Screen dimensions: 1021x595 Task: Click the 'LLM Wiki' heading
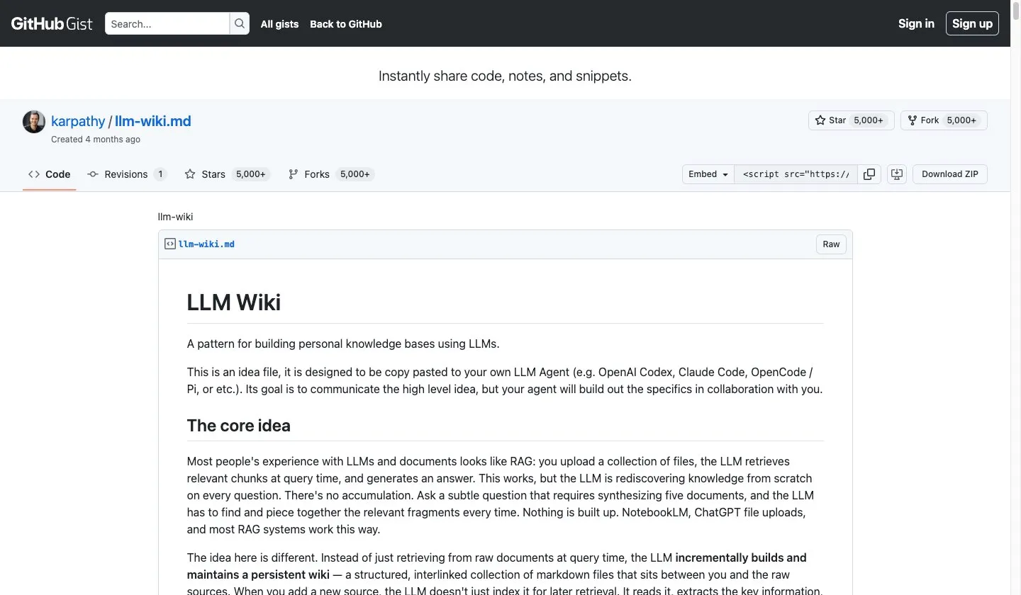pos(234,302)
